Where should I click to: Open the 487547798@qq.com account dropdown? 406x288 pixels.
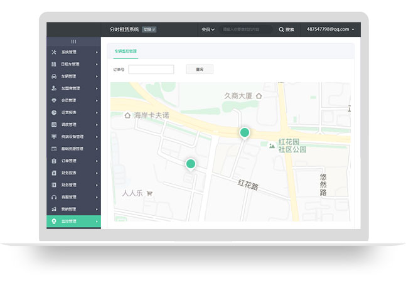(330, 29)
